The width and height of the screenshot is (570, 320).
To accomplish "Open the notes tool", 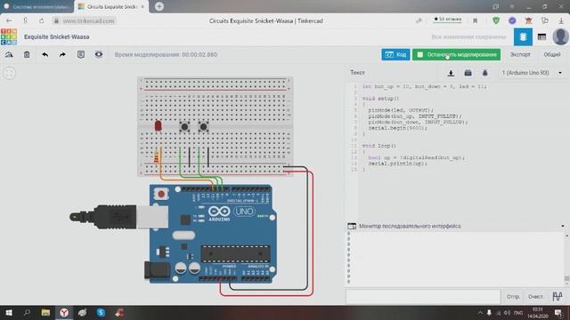I will pyautogui.click(x=81, y=54).
